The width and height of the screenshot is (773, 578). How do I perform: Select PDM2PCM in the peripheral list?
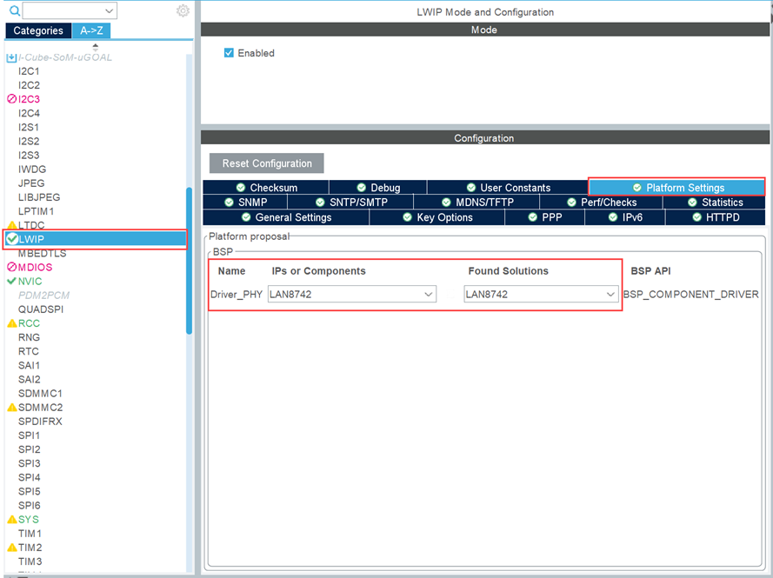click(x=43, y=296)
